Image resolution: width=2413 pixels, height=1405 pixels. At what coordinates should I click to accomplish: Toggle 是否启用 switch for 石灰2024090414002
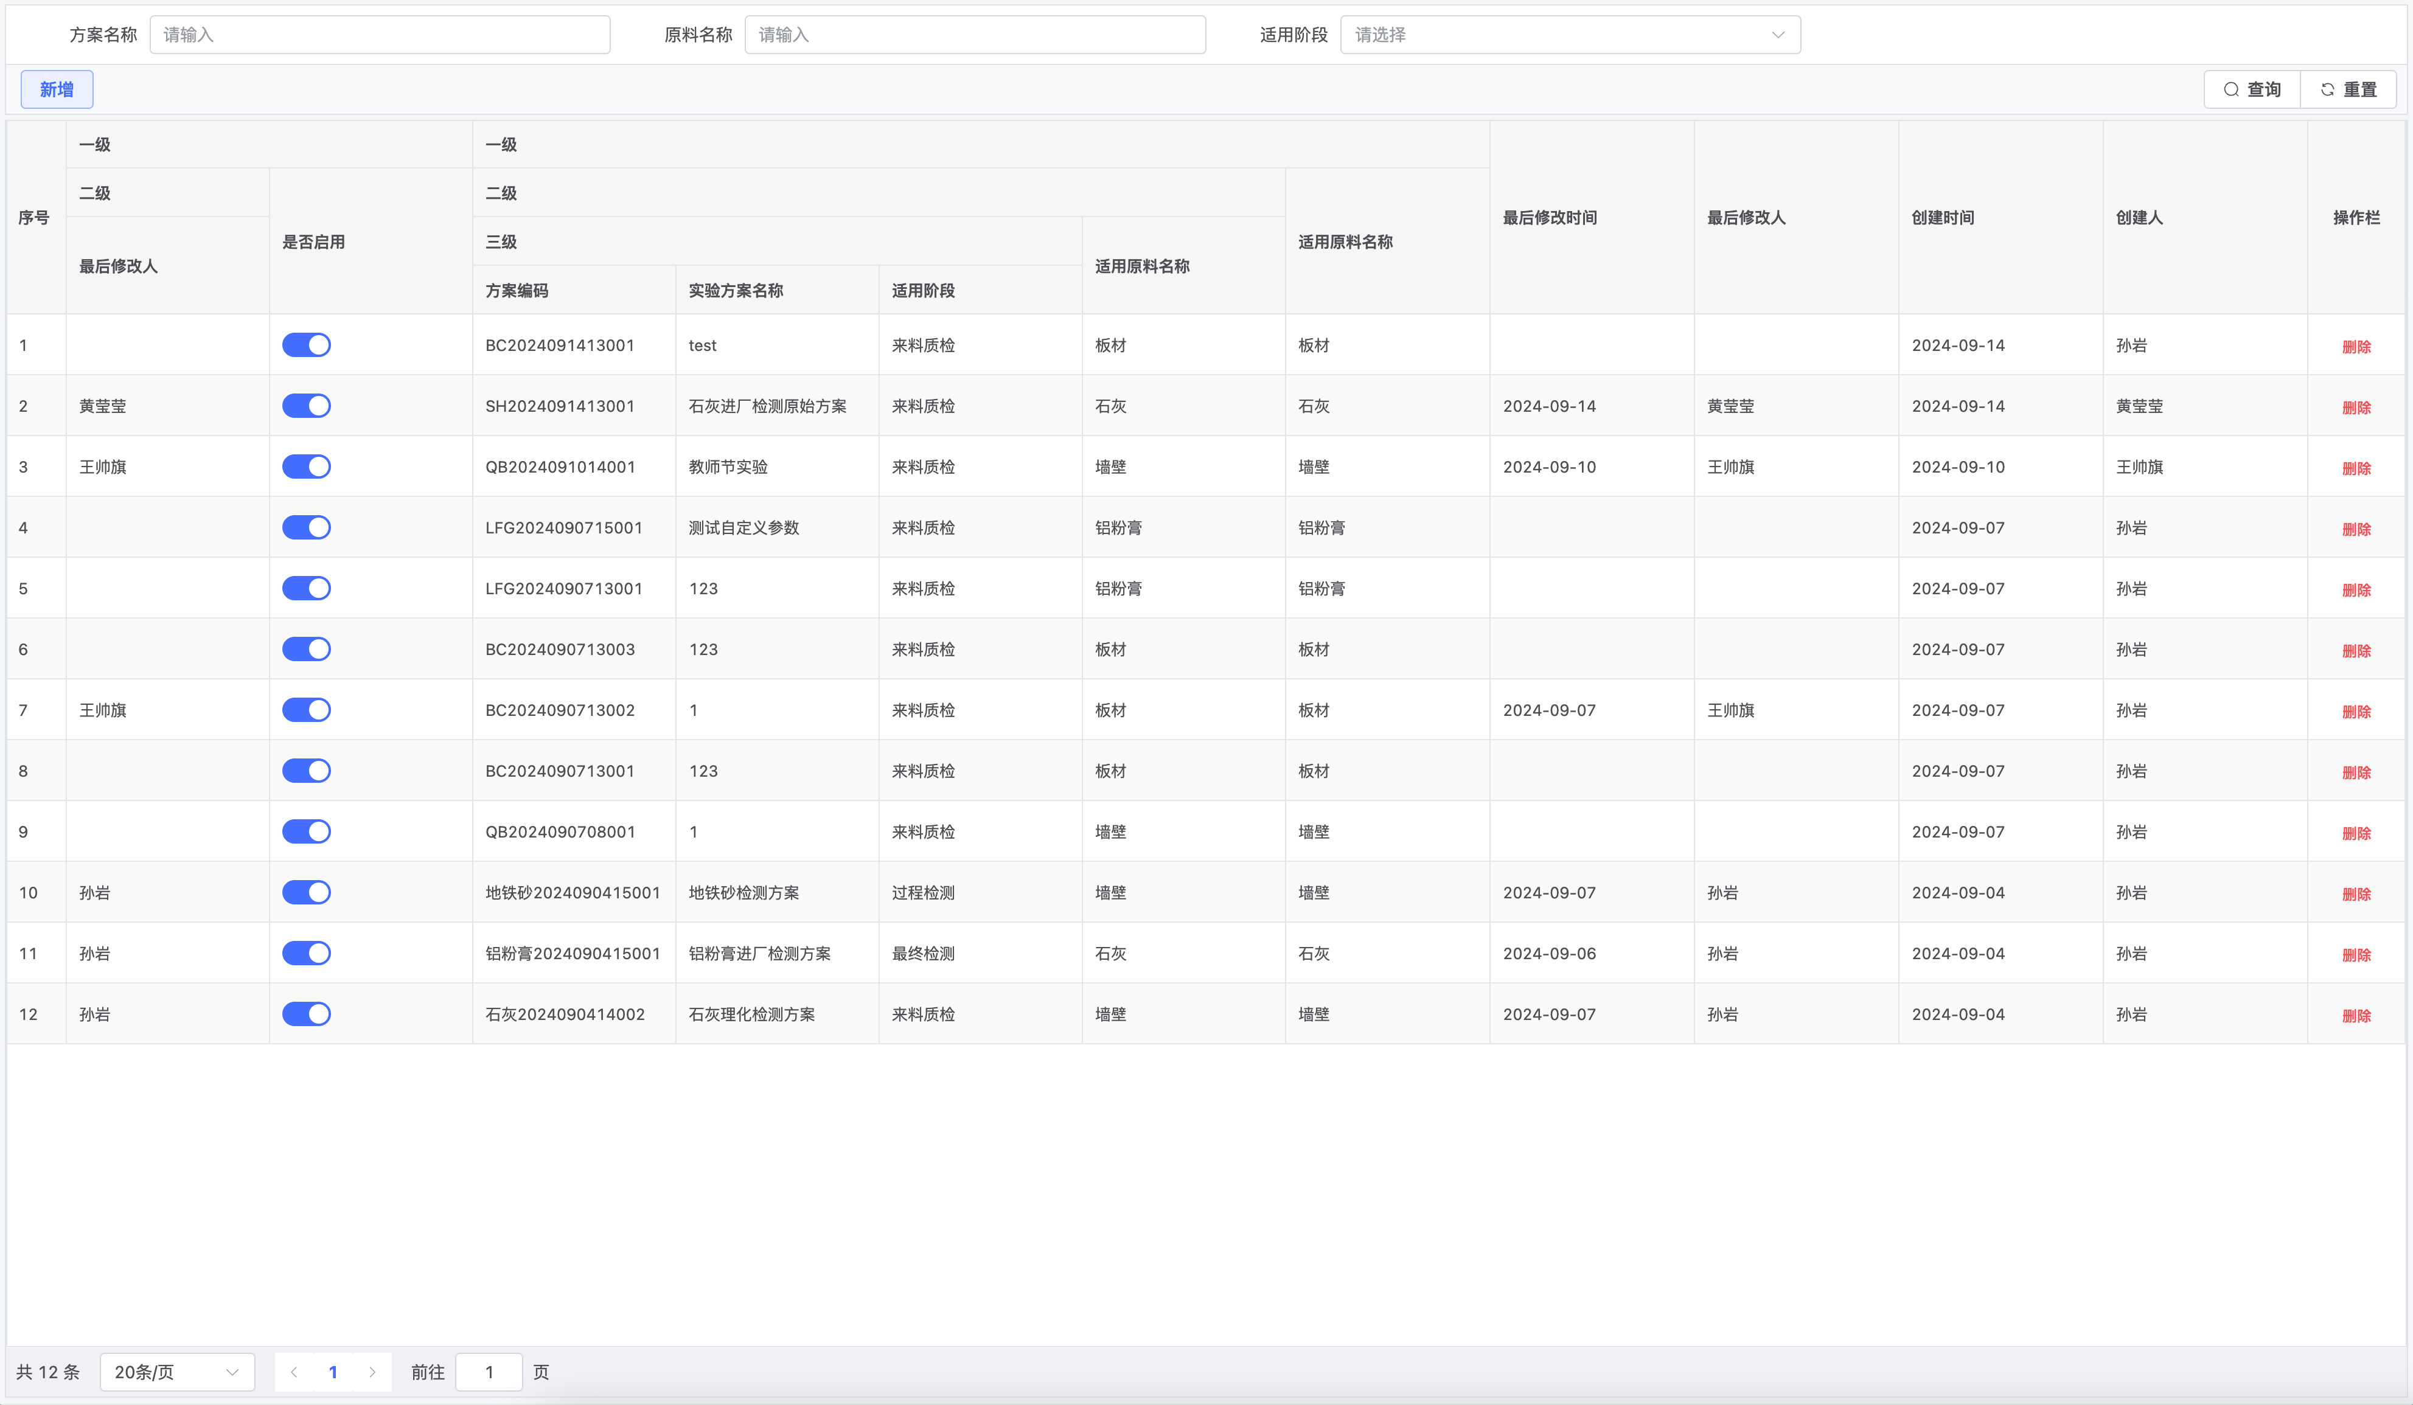(307, 1013)
